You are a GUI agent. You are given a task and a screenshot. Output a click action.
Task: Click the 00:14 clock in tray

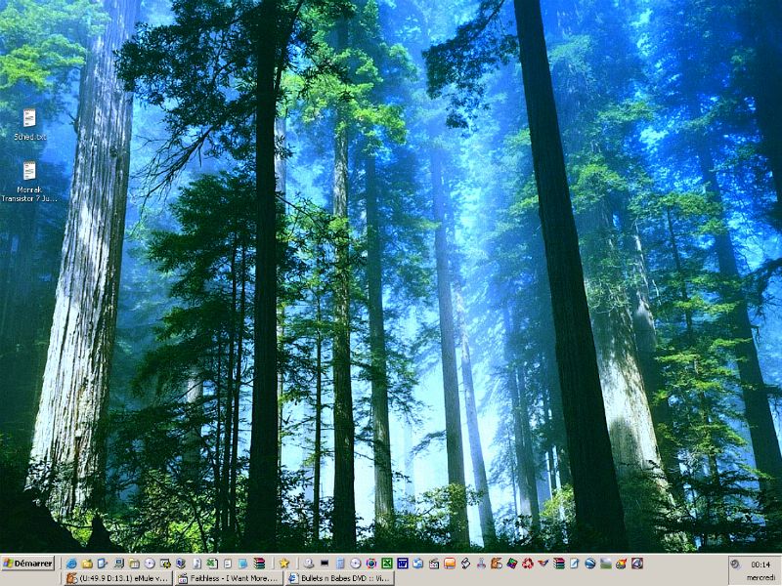(760, 565)
